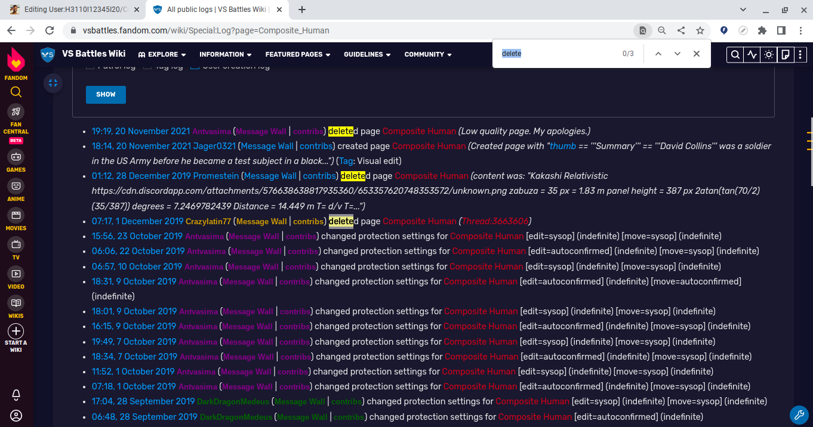The height and width of the screenshot is (427, 813).
Task: Open Thread:3663606 link in log entry
Action: tap(495, 221)
